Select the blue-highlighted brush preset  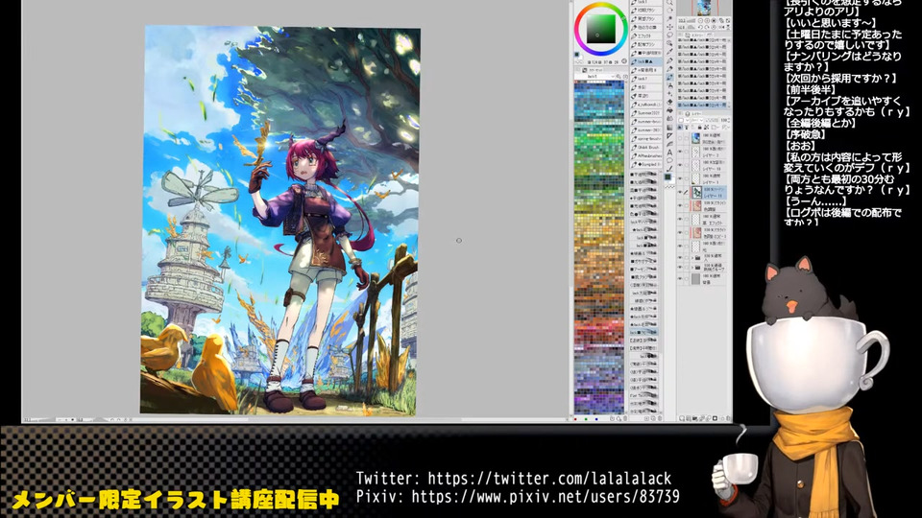pos(643,333)
